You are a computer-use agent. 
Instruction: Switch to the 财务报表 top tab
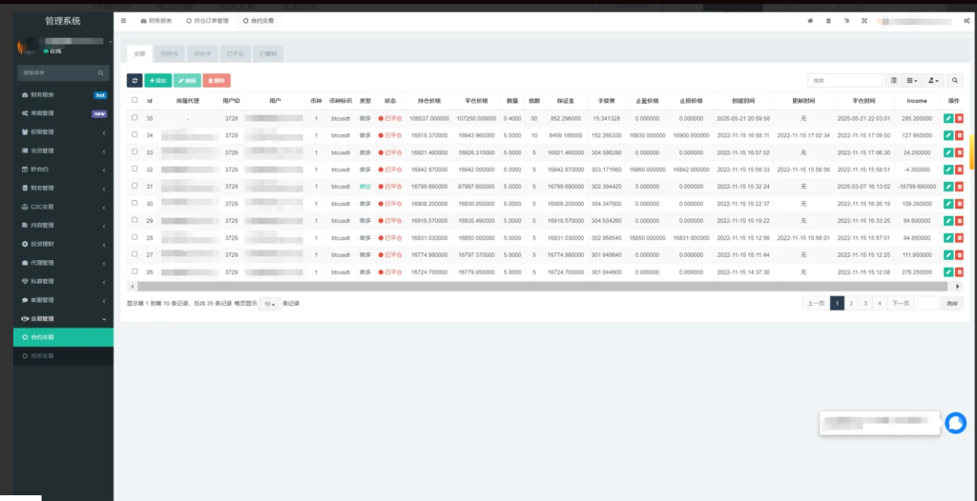pyautogui.click(x=156, y=21)
